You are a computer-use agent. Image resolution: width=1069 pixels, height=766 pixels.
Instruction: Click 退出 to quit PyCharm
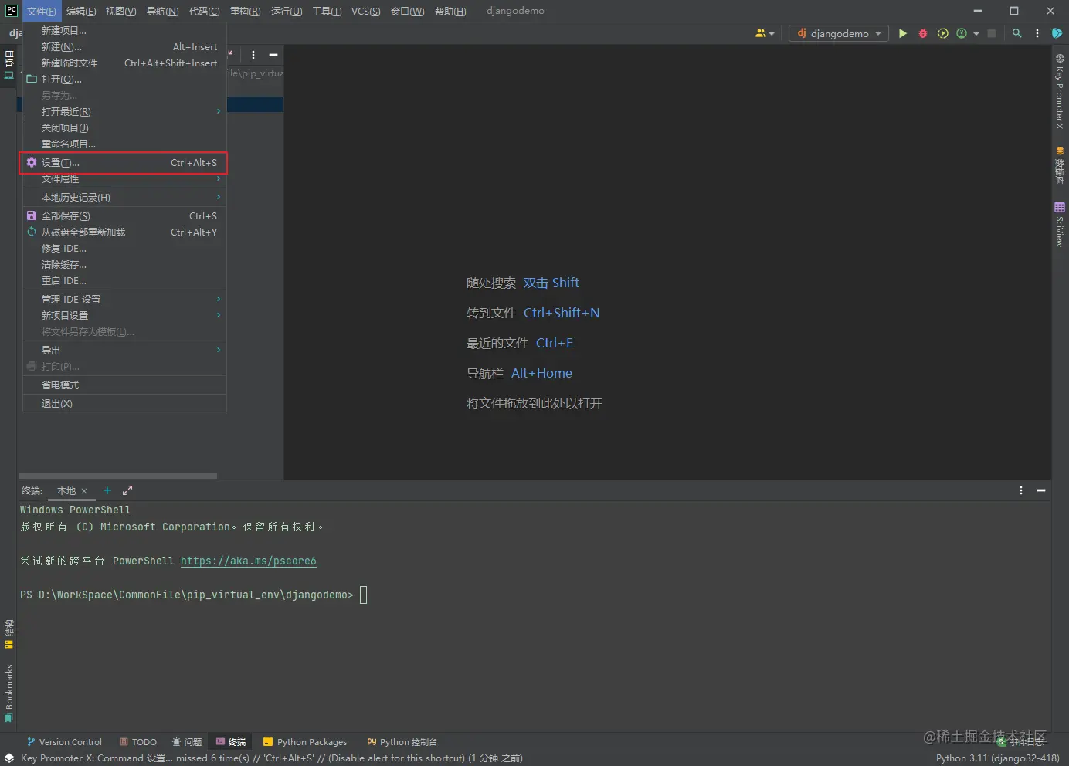coord(124,404)
